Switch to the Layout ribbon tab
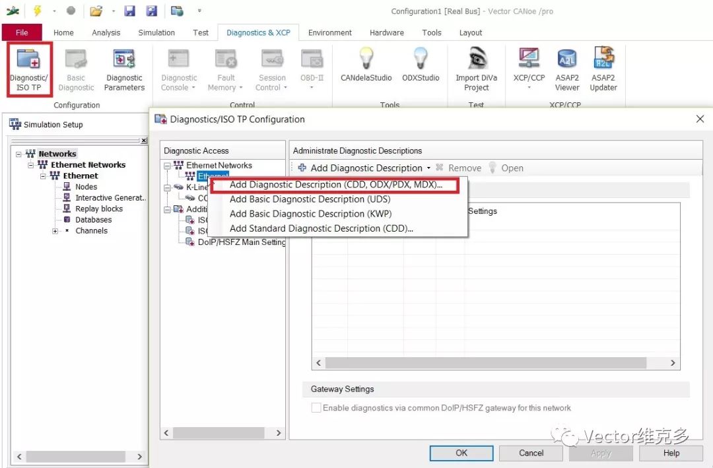Screen dimensions: 713x468 click(x=470, y=33)
